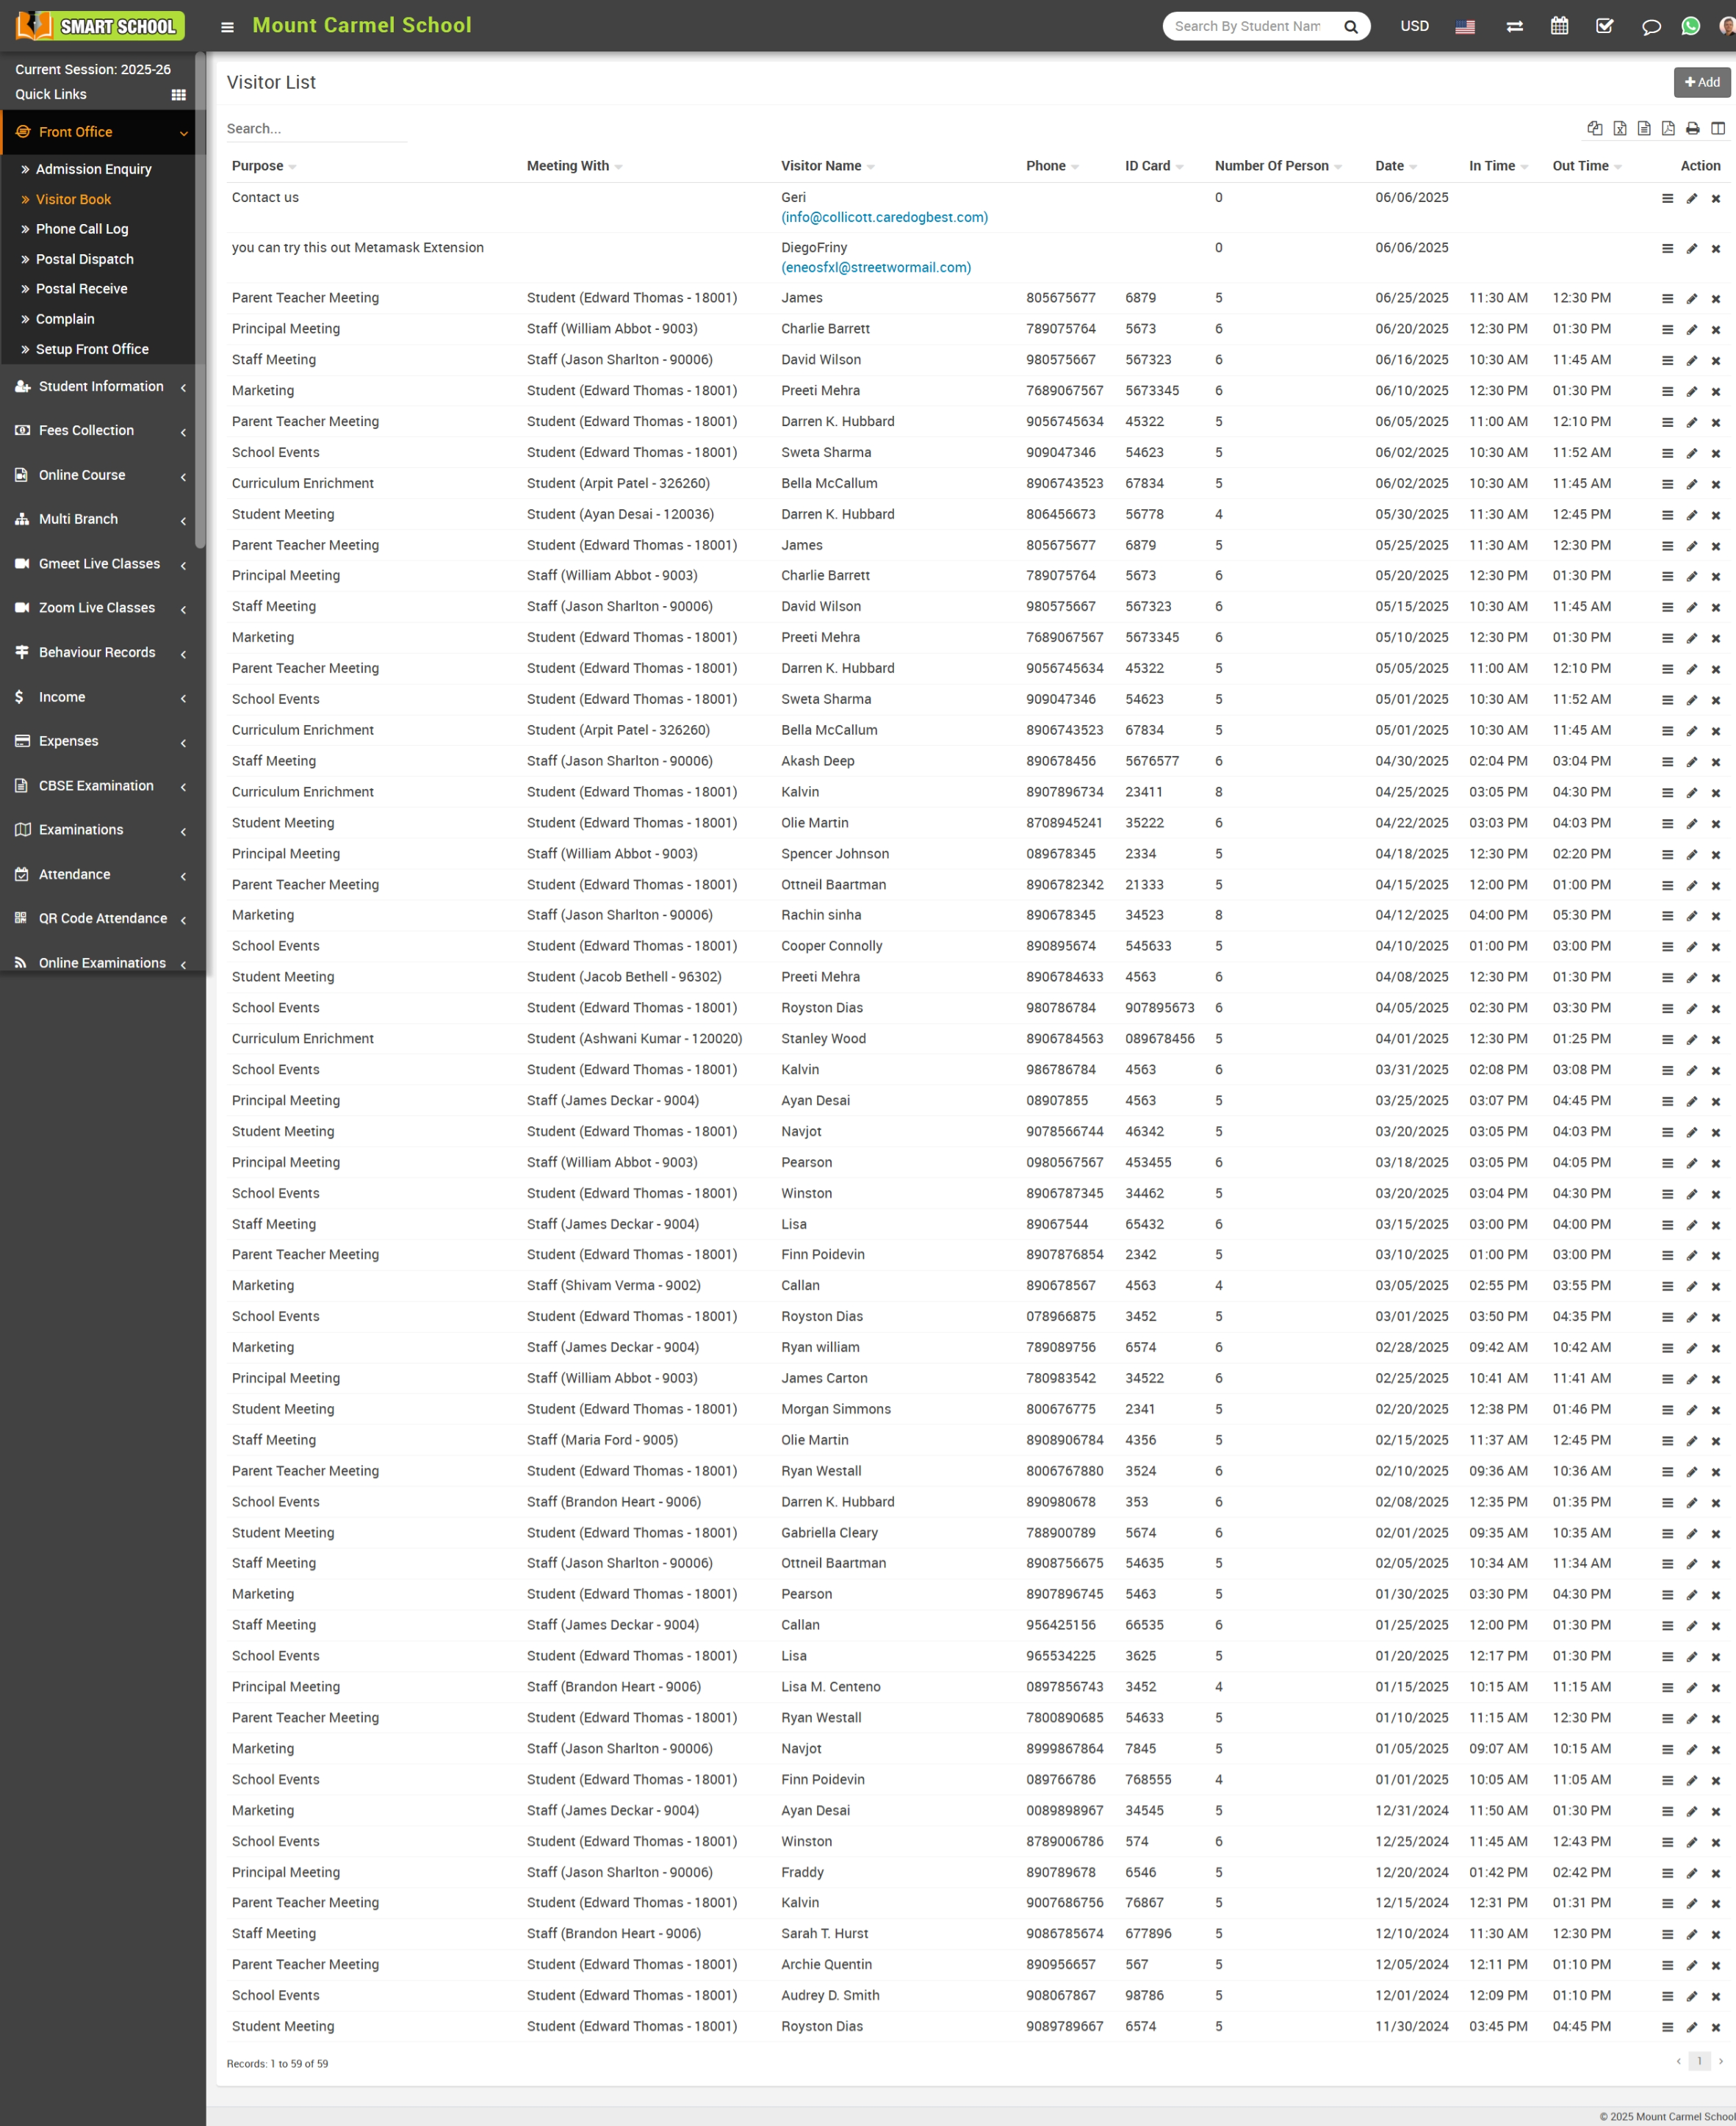Go to Postal Dispatch in sidebar
The height and width of the screenshot is (2126, 1736).
tap(85, 259)
